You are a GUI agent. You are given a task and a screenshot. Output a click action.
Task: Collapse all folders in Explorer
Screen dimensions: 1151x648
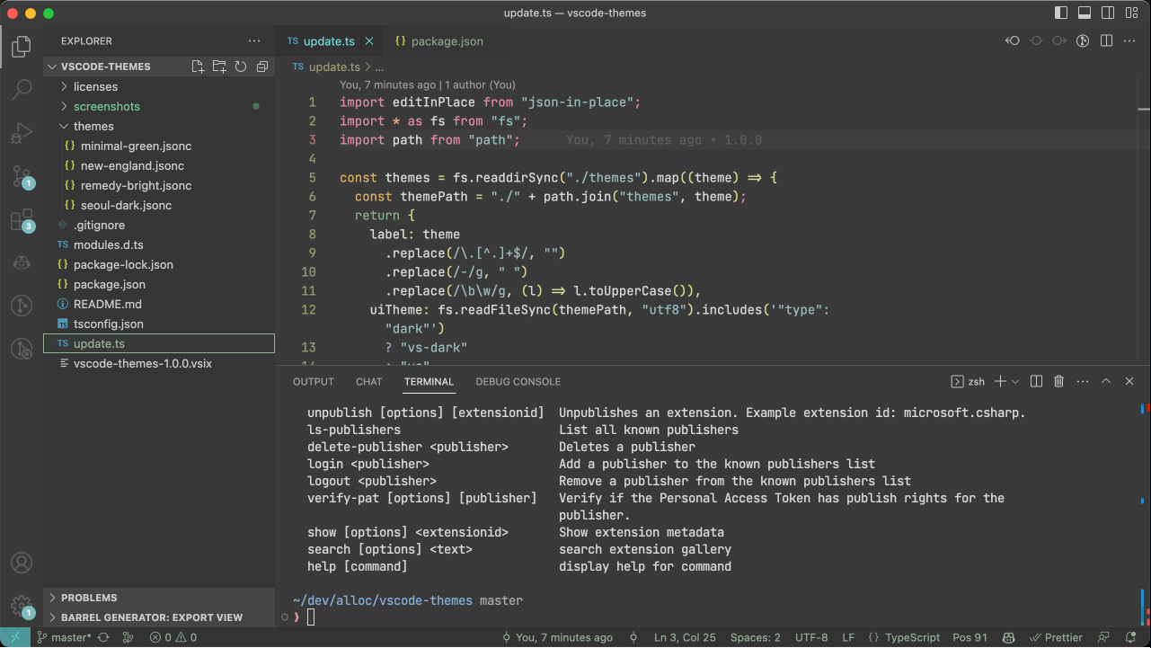pyautogui.click(x=262, y=67)
